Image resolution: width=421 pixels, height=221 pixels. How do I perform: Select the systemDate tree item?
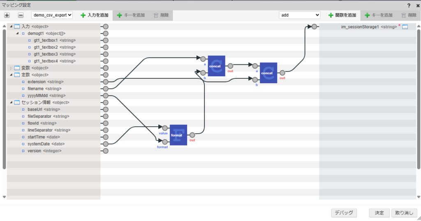(x=46, y=144)
